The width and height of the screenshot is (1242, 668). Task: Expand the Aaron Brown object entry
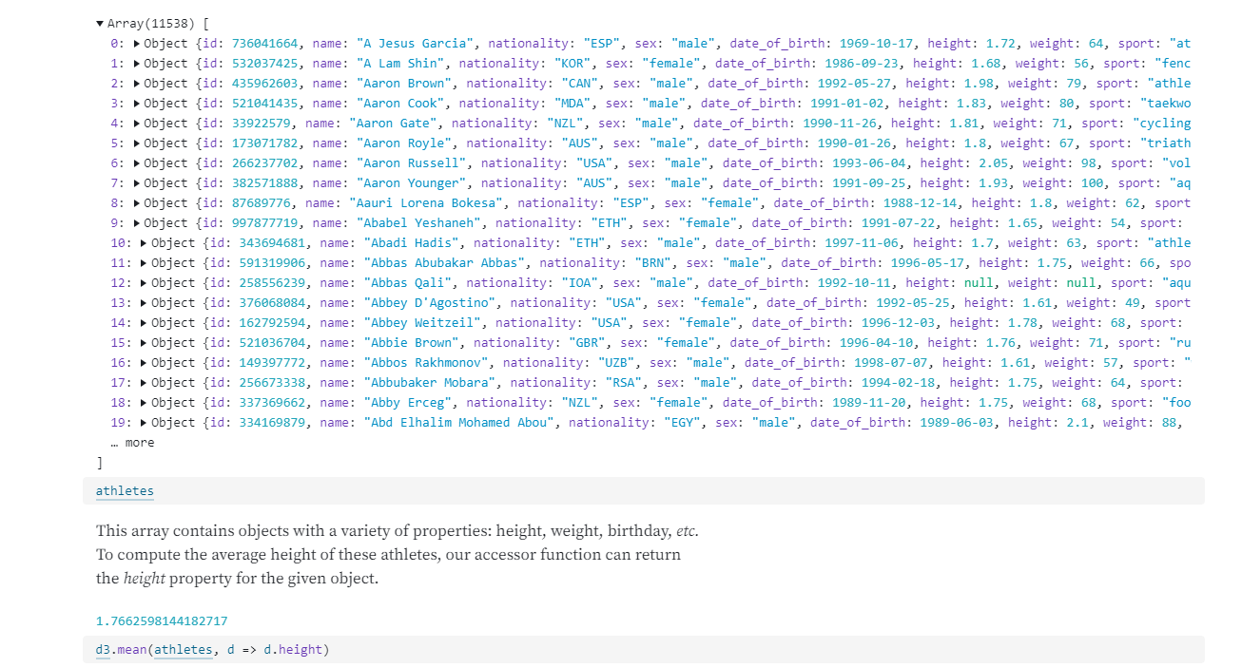[x=137, y=84]
